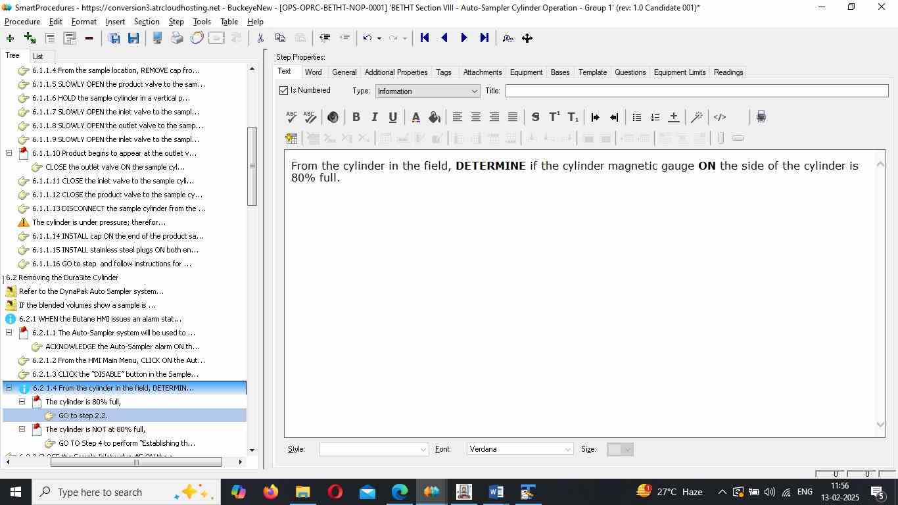Viewport: 898px width, 505px height.
Task: Go to previous step blue arrow
Action: click(x=444, y=38)
